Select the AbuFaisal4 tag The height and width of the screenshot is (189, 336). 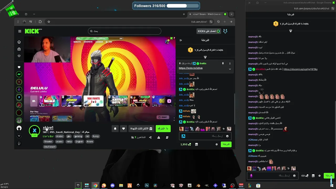point(50,147)
